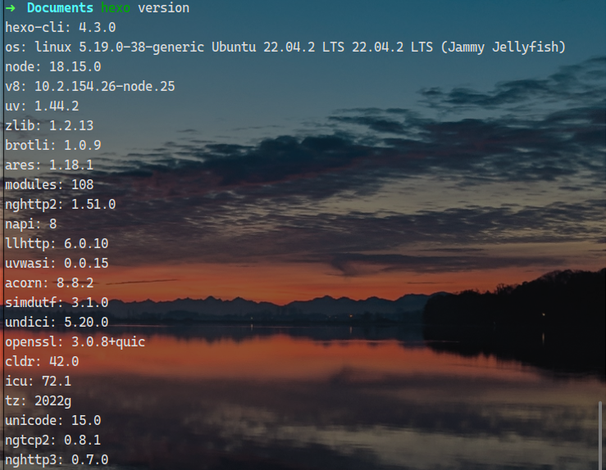606x470 pixels.
Task: Click the 'simdutf: 3.1.0' line
Action: (57, 302)
